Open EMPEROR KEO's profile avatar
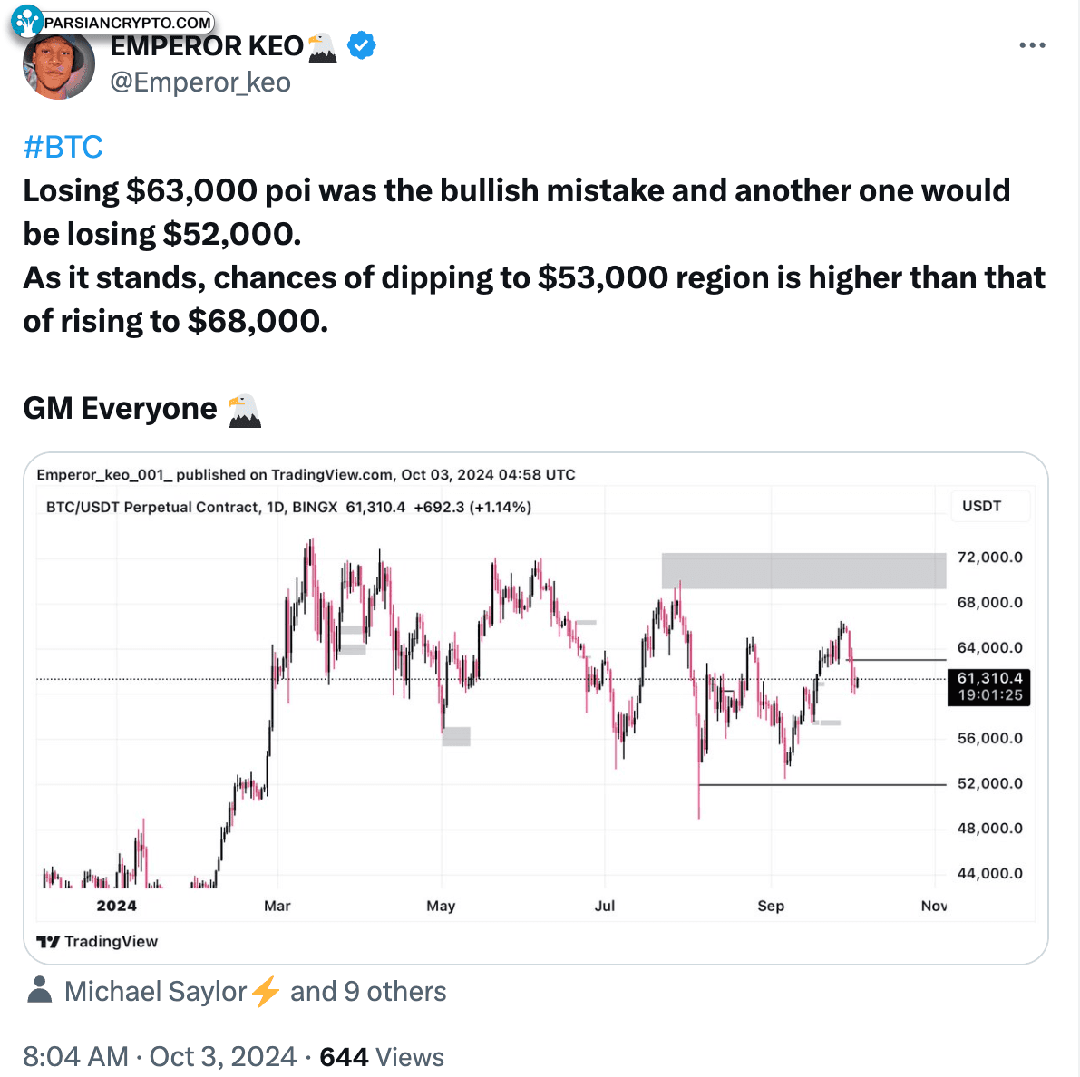The image size is (1080, 1077). tap(59, 65)
